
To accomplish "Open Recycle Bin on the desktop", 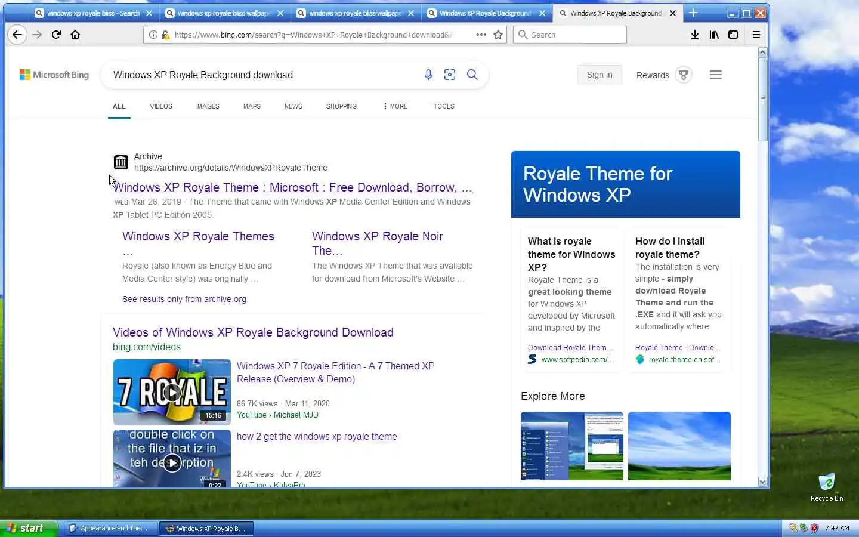I will pyautogui.click(x=827, y=487).
